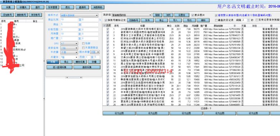Click the 月销量 minimum input field
The width and height of the screenshot is (280, 136).
coord(69,34)
